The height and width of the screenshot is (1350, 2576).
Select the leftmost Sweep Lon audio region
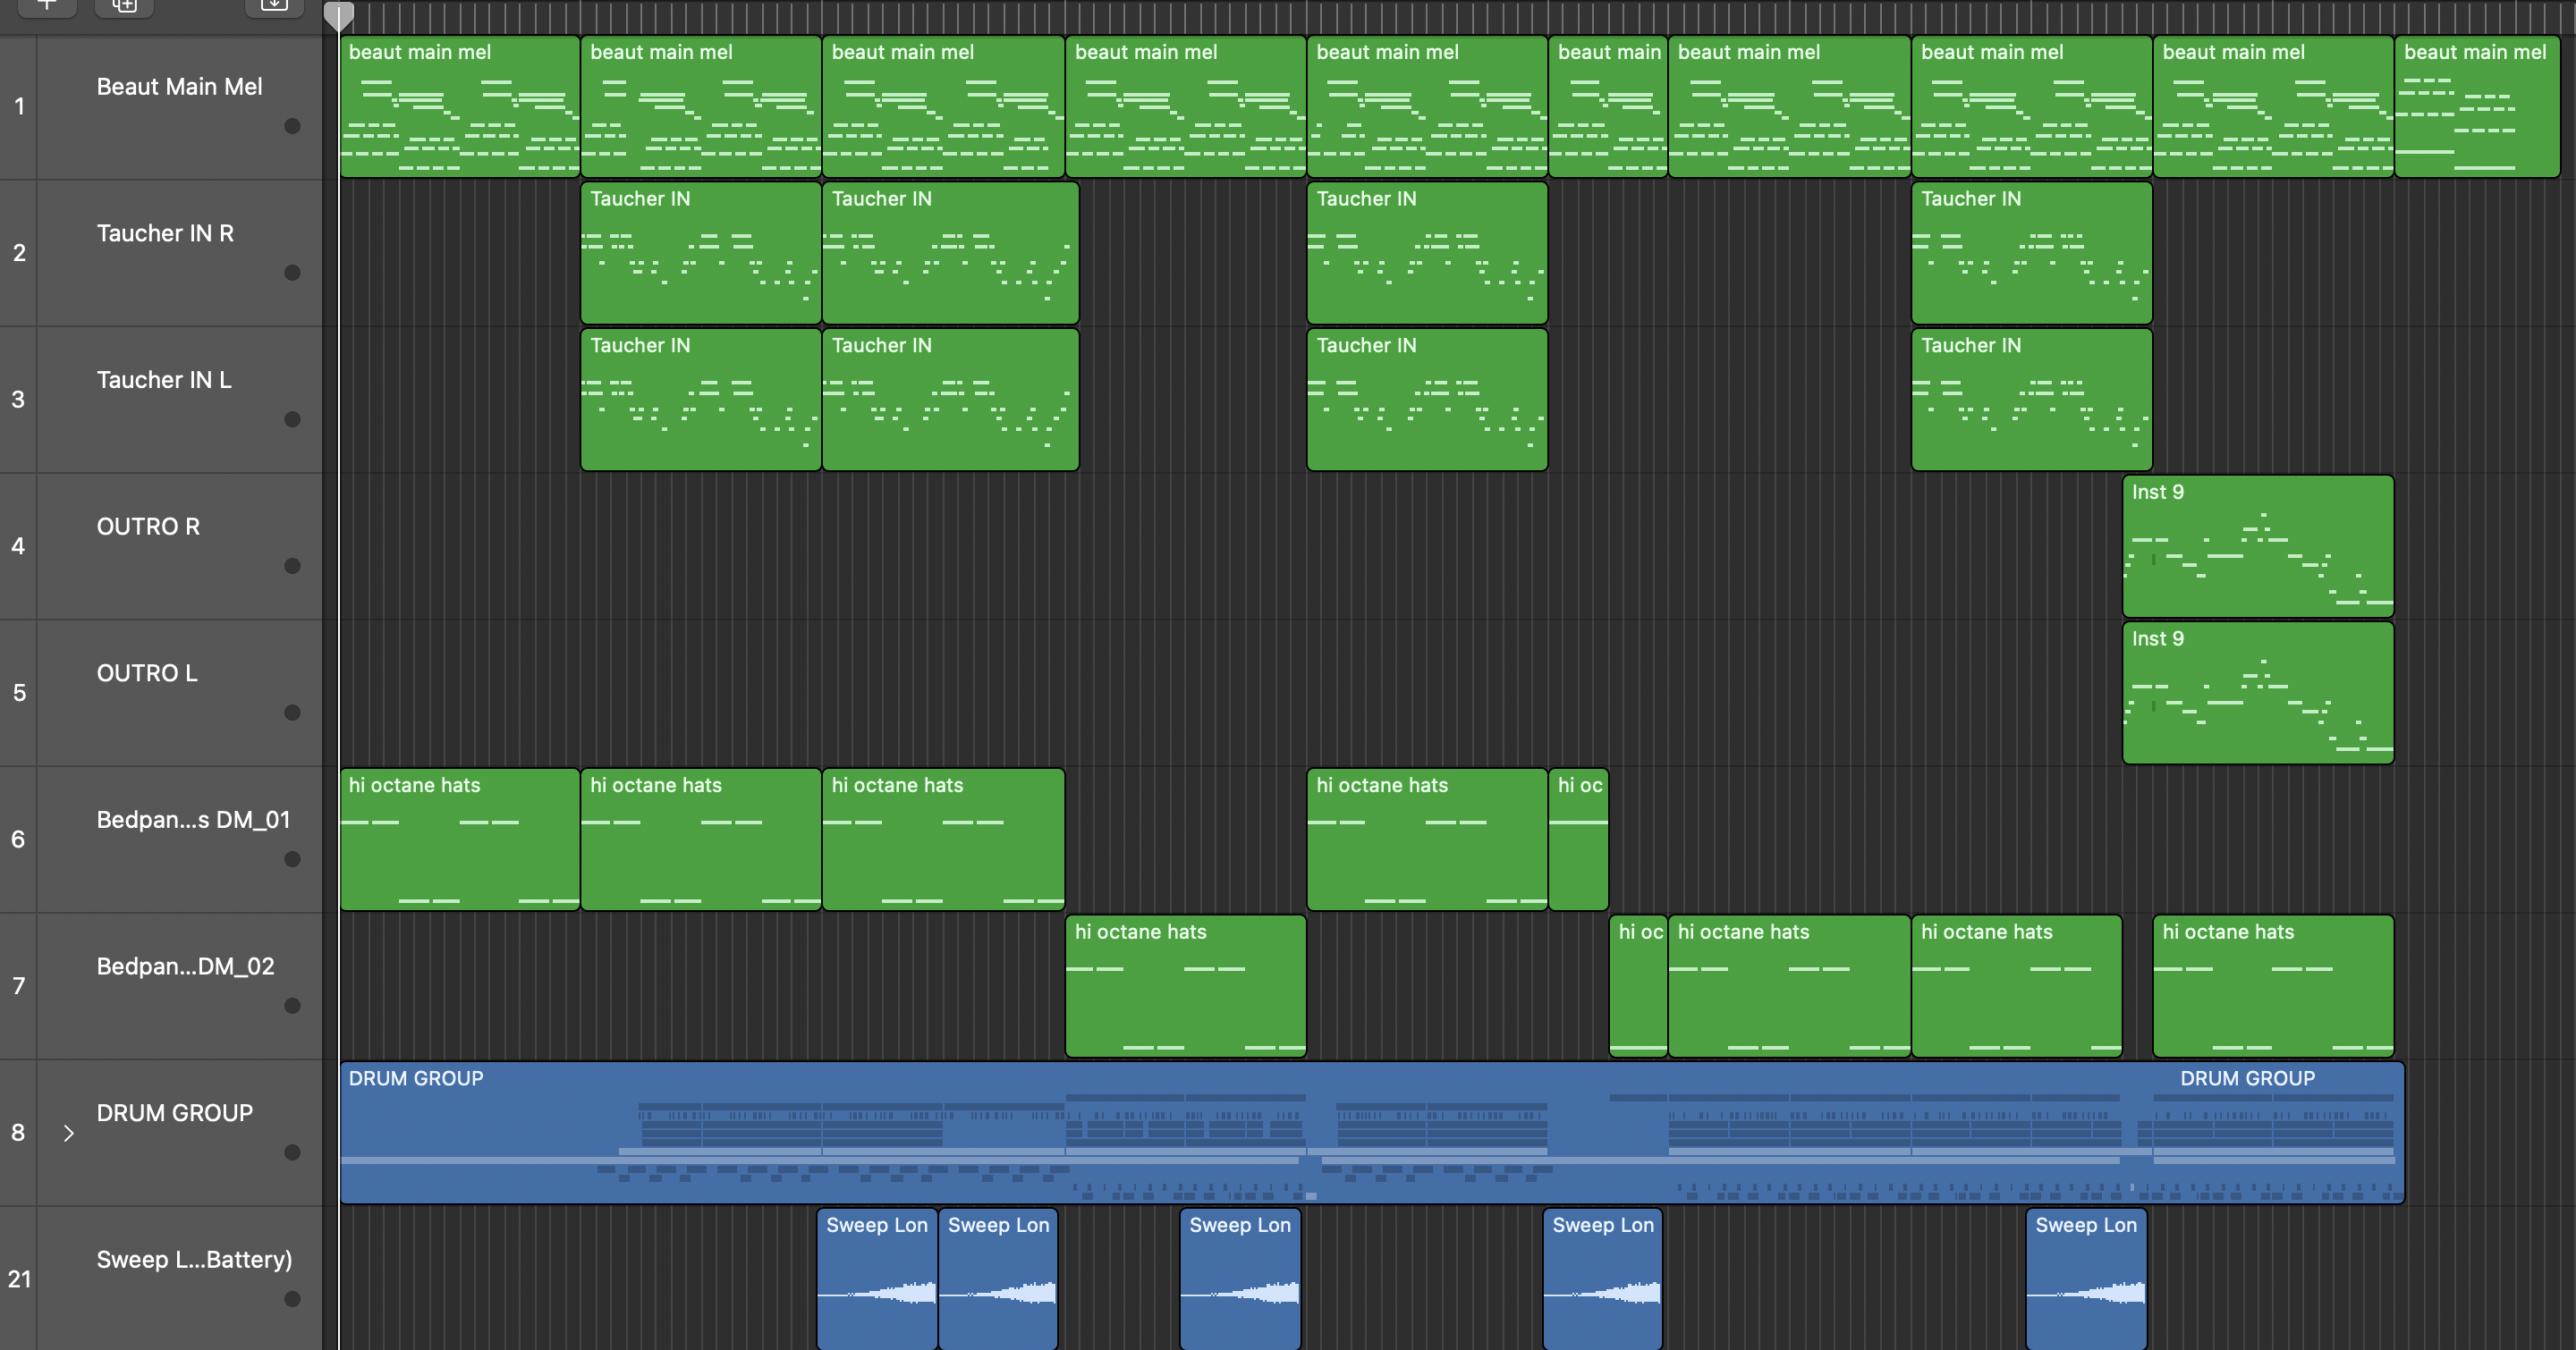877,1279
